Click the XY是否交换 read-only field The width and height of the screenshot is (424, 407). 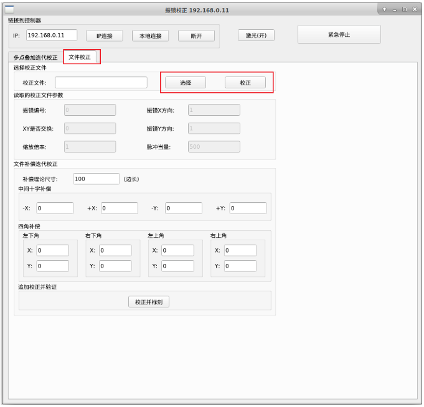(90, 128)
